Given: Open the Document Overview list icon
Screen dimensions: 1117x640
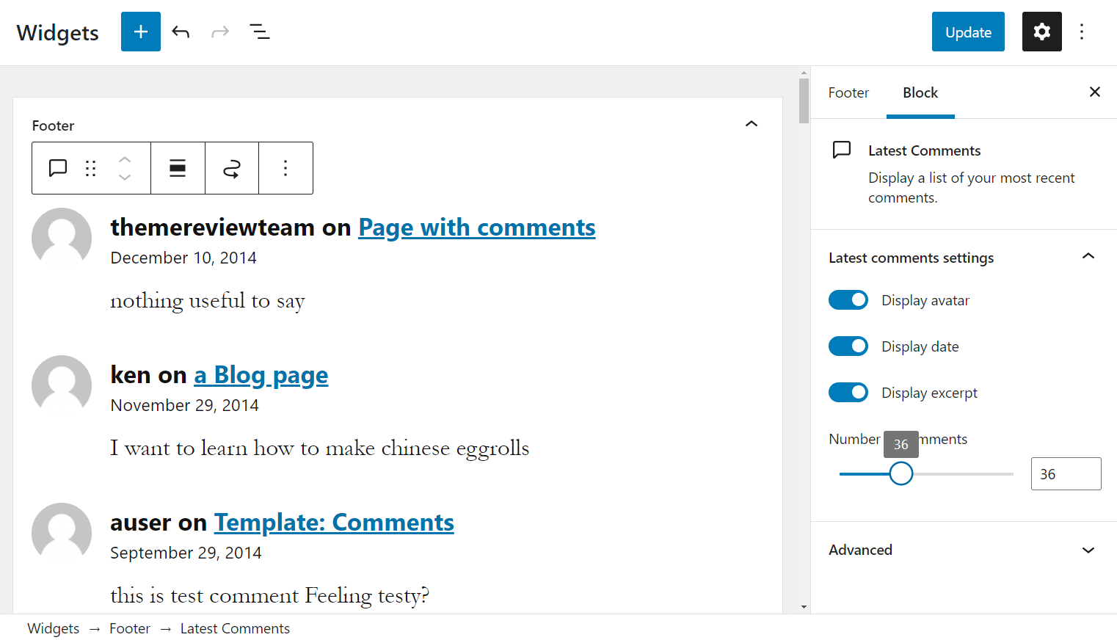Looking at the screenshot, I should pyautogui.click(x=260, y=32).
